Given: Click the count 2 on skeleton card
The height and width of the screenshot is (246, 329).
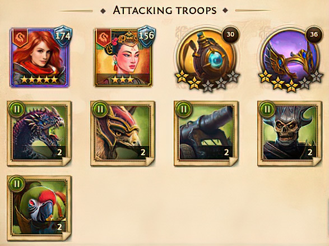Looking at the screenshot, I should tap(310, 152).
